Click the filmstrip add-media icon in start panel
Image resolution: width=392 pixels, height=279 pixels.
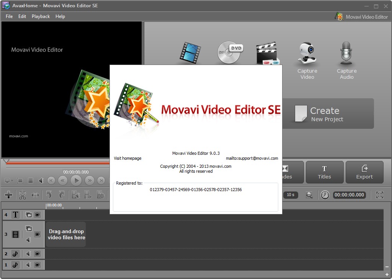(191, 53)
